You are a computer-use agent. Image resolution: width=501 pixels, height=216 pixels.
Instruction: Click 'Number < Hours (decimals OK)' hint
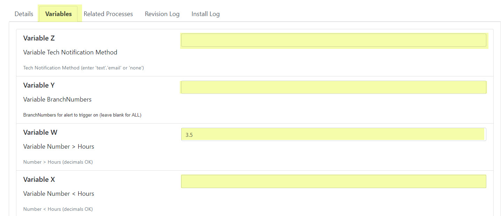coord(58,209)
